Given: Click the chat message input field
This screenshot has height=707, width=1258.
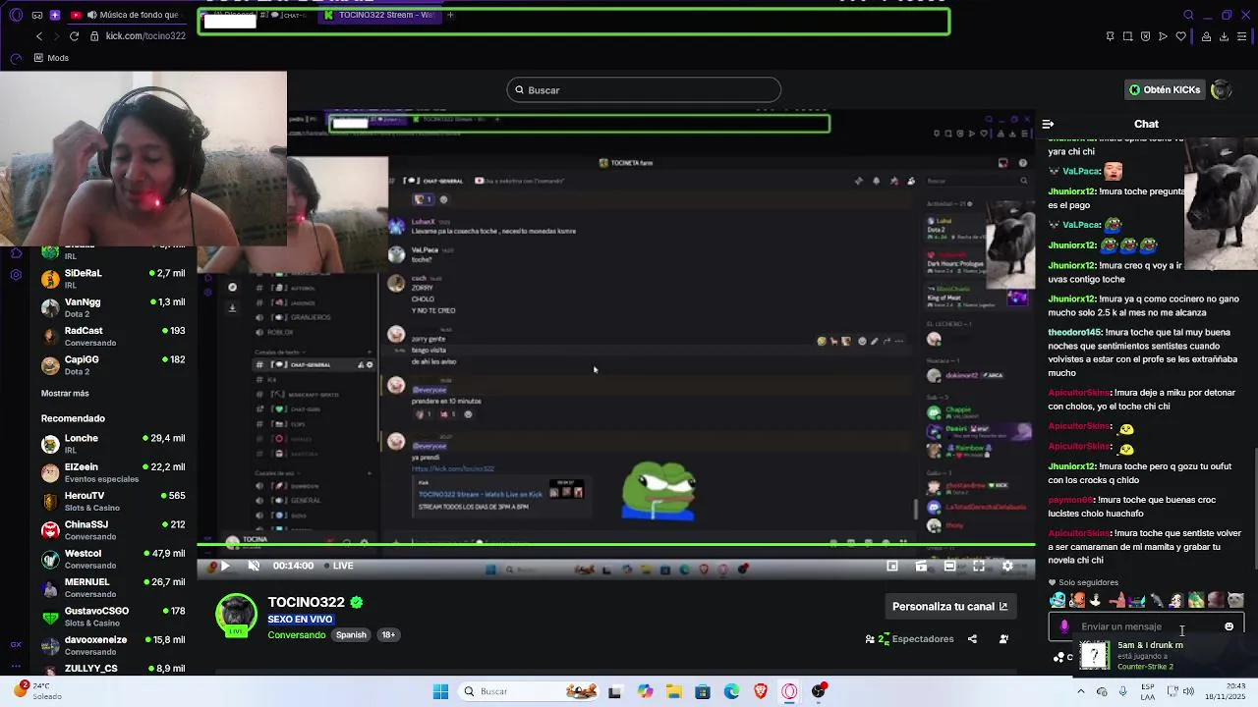Looking at the screenshot, I should coord(1148,626).
